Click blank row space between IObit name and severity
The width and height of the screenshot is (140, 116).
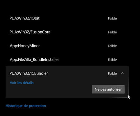click(x=74, y=18)
